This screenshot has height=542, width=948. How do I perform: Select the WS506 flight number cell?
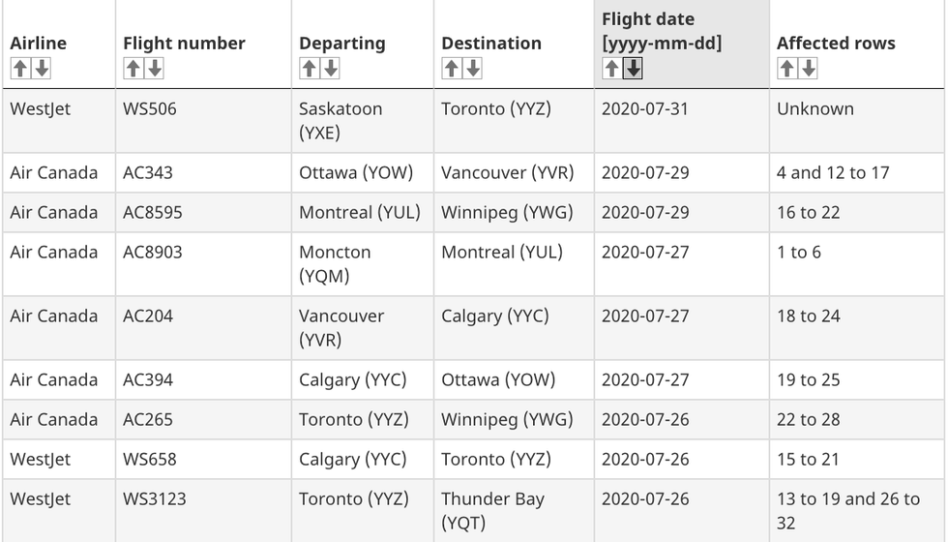[x=150, y=109]
